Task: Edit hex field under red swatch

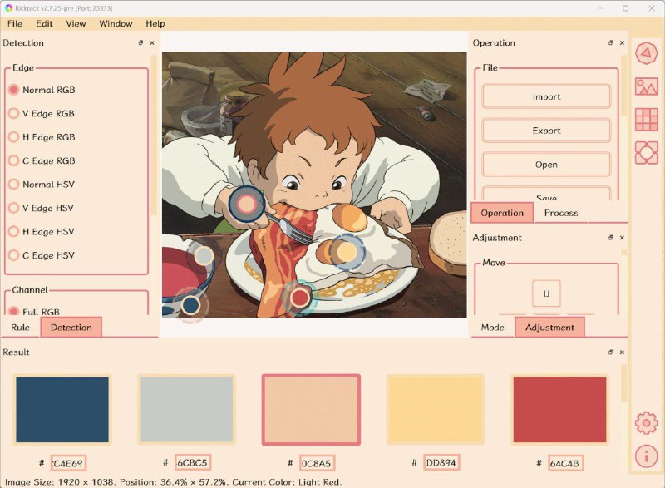Action: point(565,463)
